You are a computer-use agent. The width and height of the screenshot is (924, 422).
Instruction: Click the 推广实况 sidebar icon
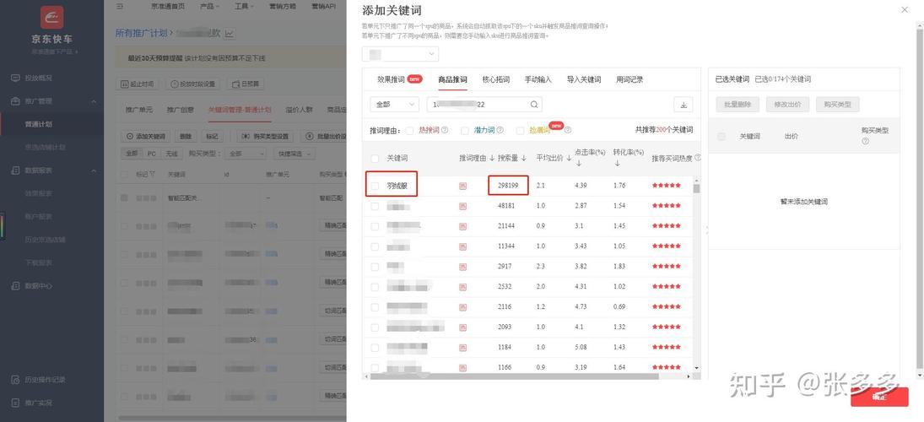coord(15,403)
